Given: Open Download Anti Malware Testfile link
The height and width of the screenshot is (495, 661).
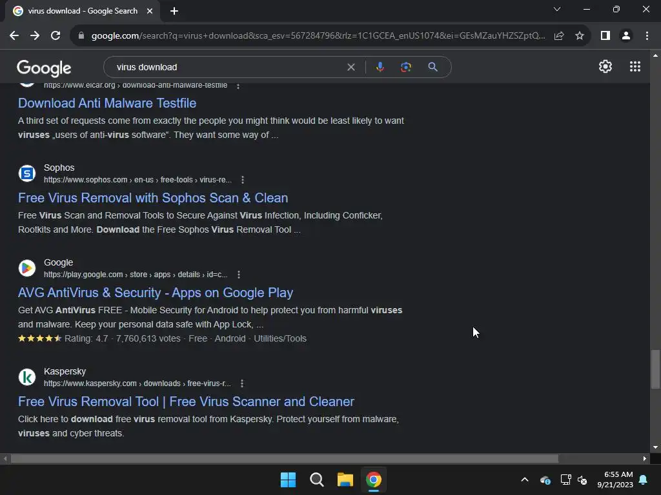Looking at the screenshot, I should pos(107,103).
